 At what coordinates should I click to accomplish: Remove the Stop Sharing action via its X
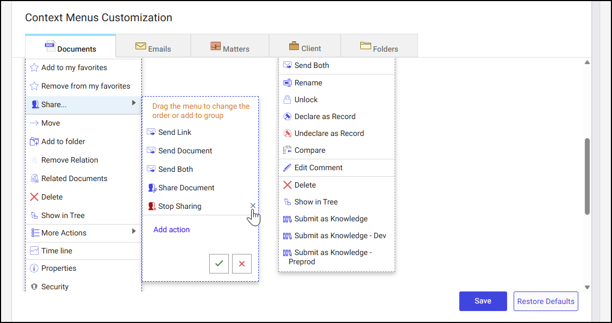252,206
